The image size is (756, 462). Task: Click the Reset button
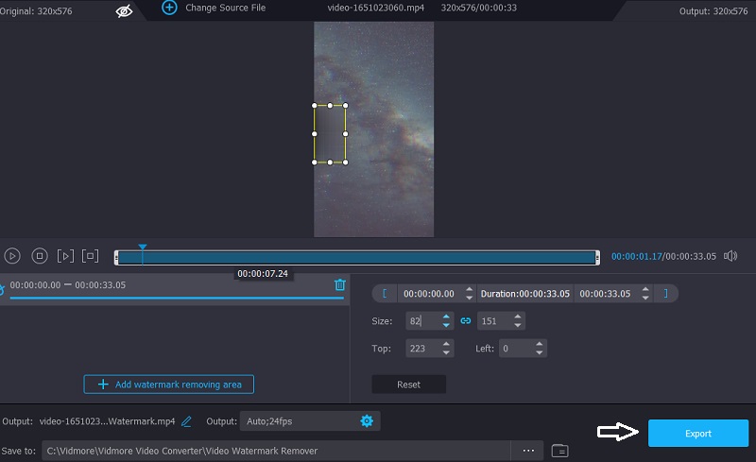click(x=408, y=385)
